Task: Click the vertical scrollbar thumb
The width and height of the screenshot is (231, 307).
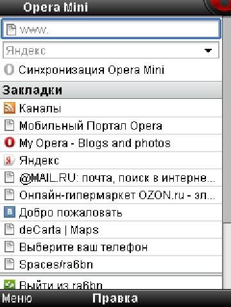Action: coord(227,120)
